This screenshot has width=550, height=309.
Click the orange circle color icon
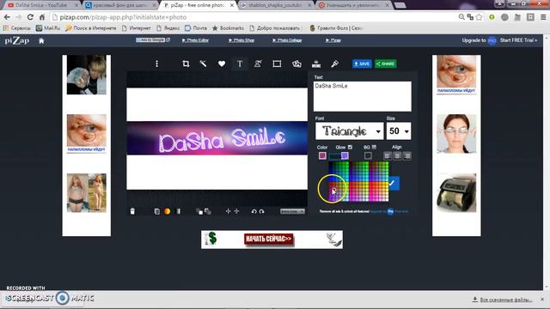pos(168,211)
